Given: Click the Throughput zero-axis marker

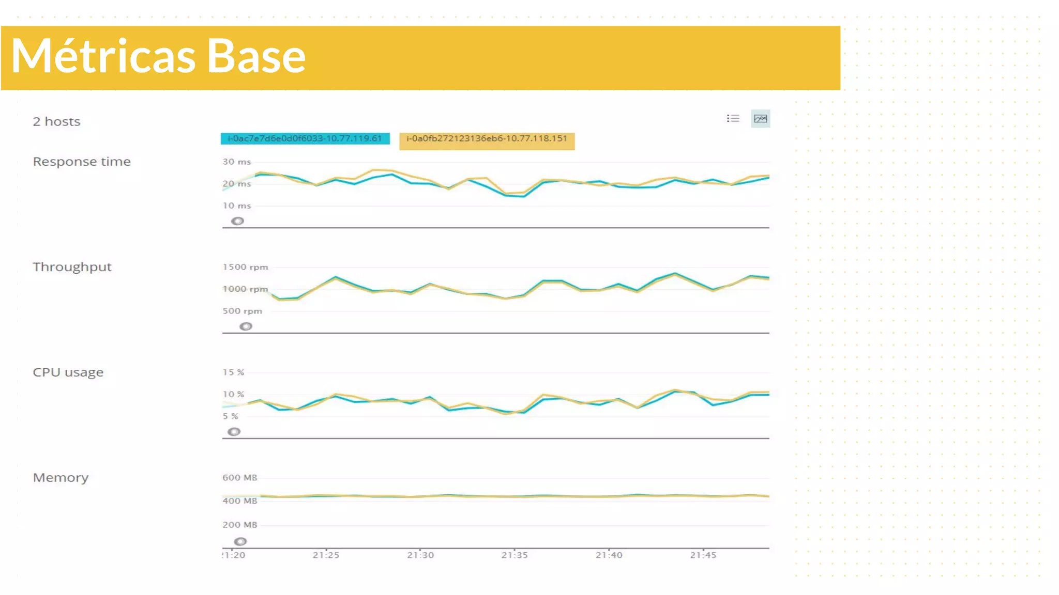Looking at the screenshot, I should click(246, 326).
